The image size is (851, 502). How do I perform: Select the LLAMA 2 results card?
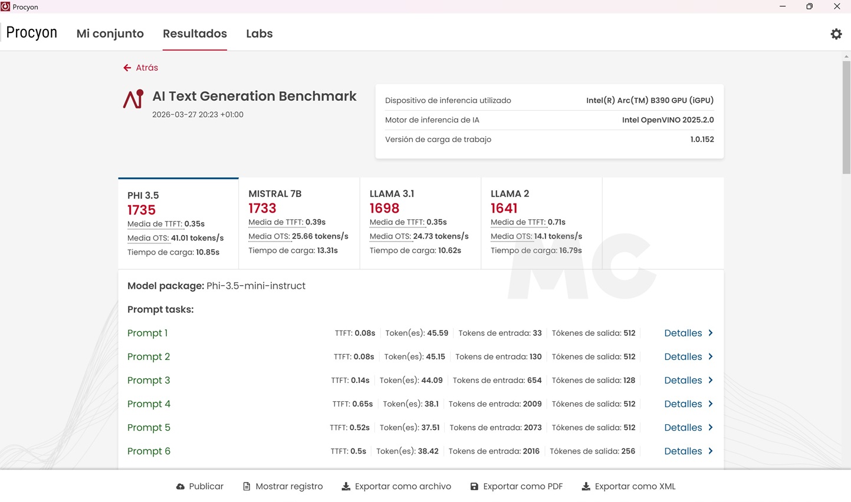click(541, 223)
